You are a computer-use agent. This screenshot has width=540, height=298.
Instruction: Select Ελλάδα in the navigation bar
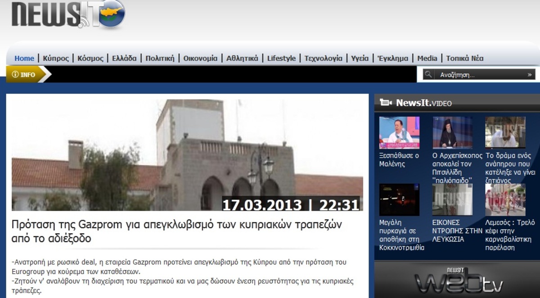pyautogui.click(x=125, y=58)
